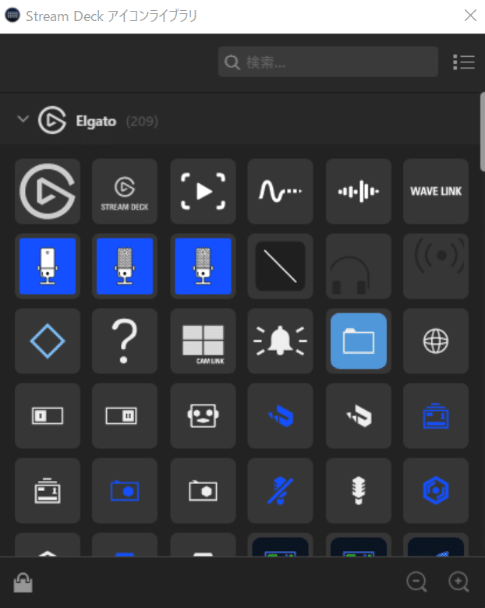485x608 pixels.
Task: Select the sine wave icon
Action: click(280, 191)
